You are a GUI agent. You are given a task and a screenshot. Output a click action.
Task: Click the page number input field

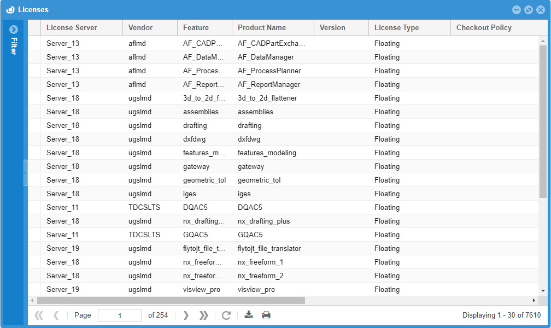point(119,315)
